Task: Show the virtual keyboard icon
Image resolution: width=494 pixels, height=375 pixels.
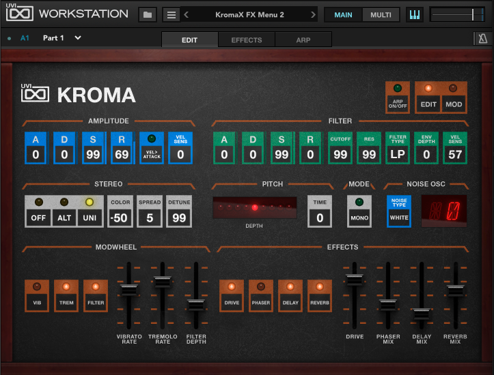Action: 414,15
